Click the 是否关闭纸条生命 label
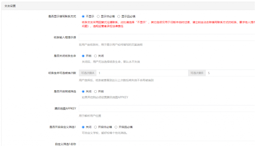The width and height of the screenshot is (259, 146). point(65,56)
